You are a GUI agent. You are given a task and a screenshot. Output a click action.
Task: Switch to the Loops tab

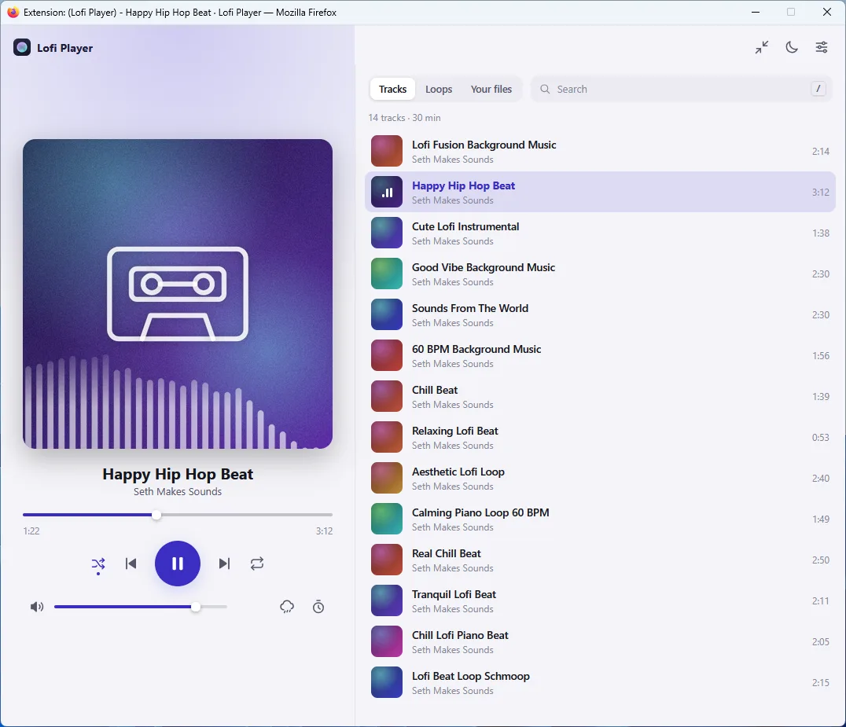[x=439, y=89]
